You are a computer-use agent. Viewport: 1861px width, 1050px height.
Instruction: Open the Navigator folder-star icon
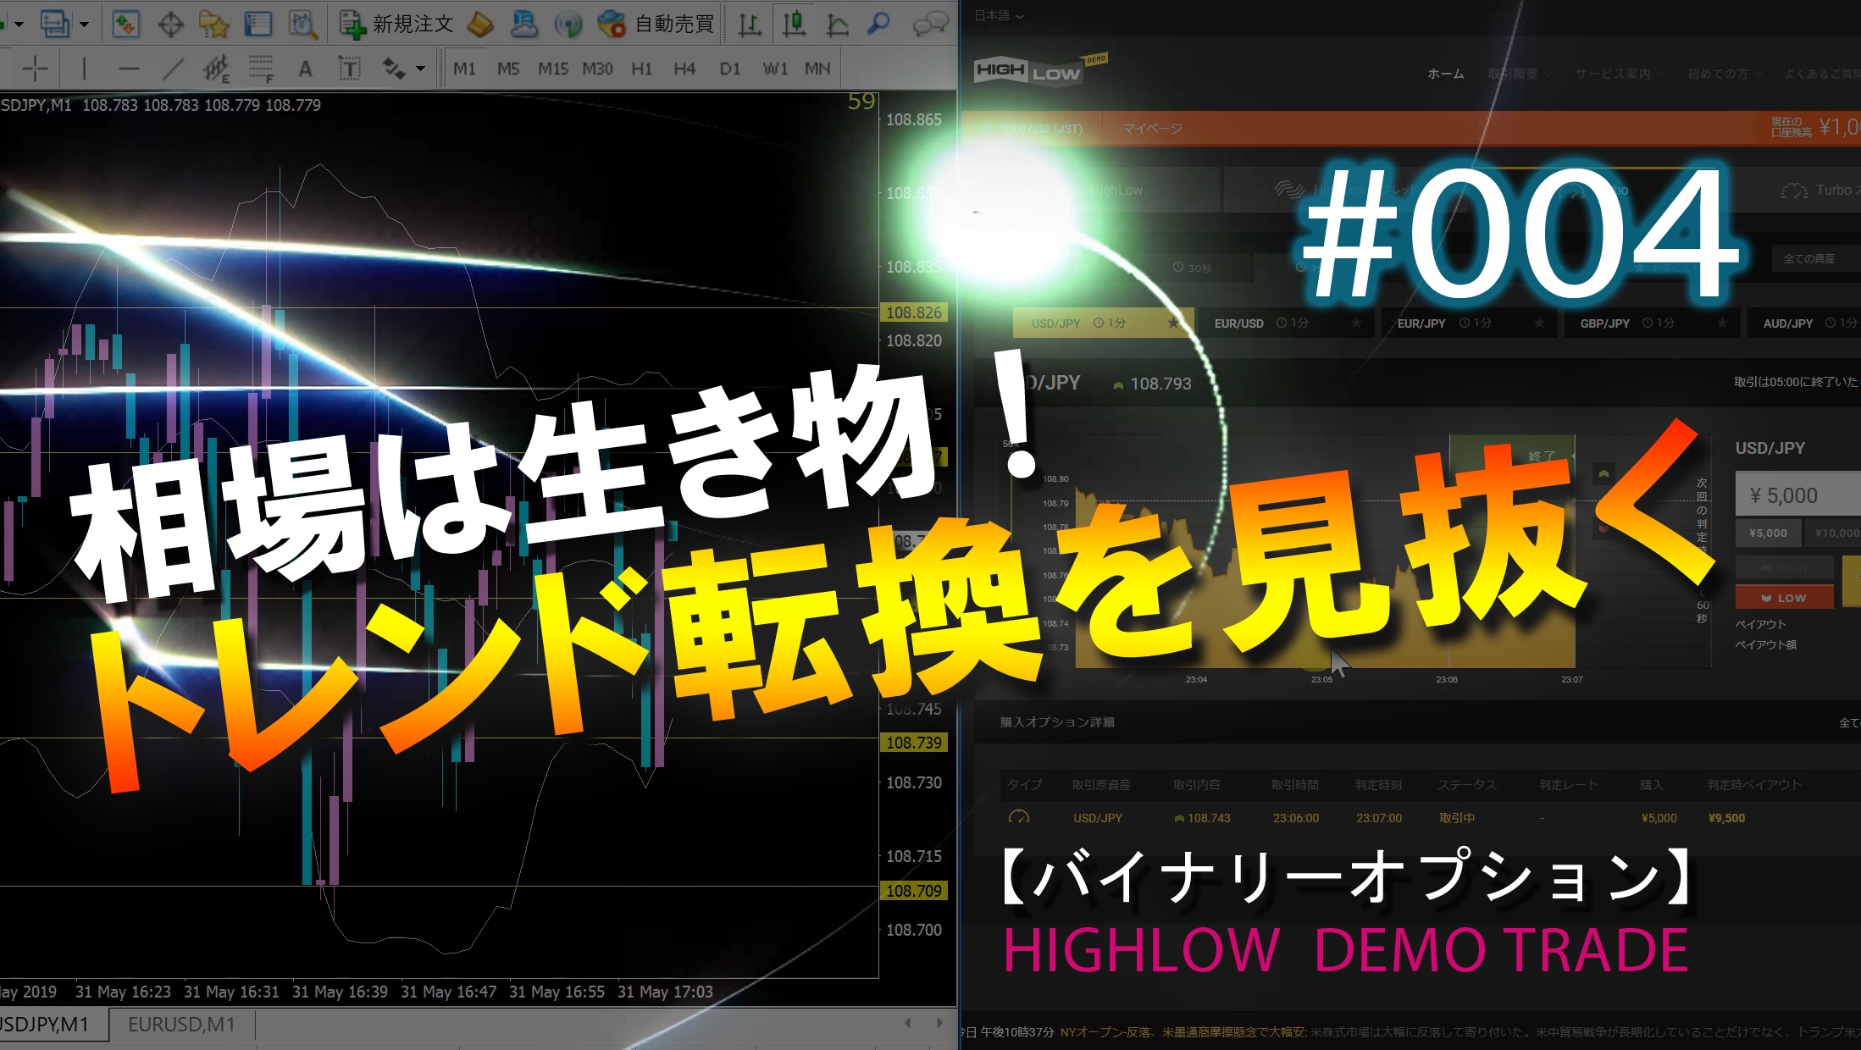pos(213,24)
